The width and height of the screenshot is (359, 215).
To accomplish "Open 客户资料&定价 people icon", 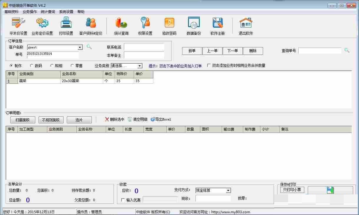I will [91, 23].
